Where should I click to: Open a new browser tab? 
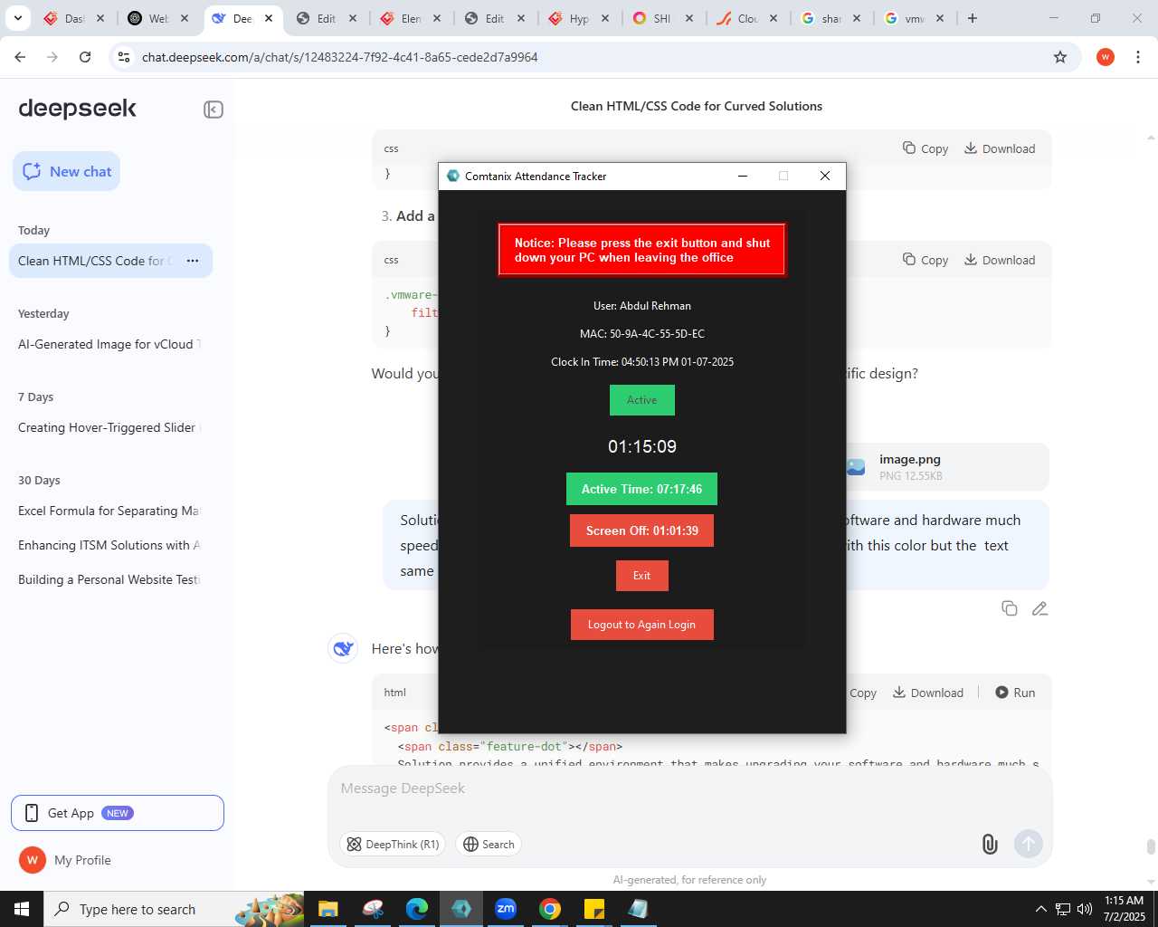(973, 18)
